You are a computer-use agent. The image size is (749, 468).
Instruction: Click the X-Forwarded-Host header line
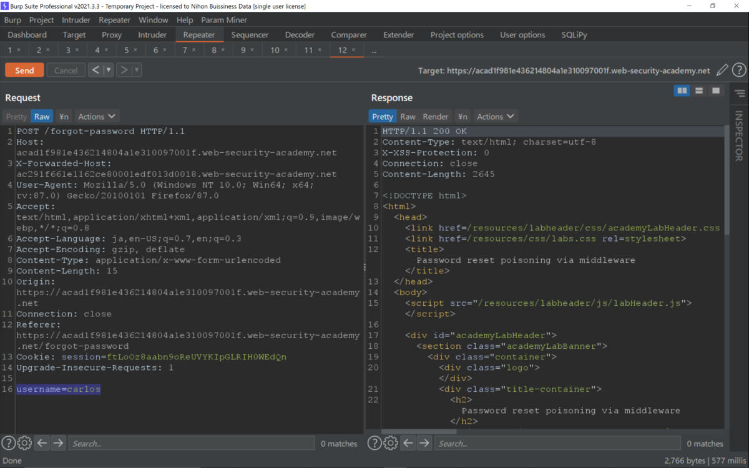177,169
